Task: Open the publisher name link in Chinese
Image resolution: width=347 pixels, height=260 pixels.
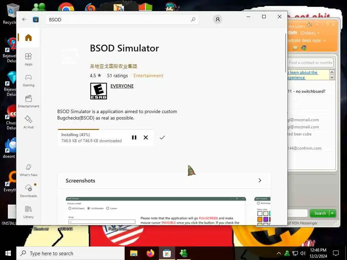Action: (114, 66)
